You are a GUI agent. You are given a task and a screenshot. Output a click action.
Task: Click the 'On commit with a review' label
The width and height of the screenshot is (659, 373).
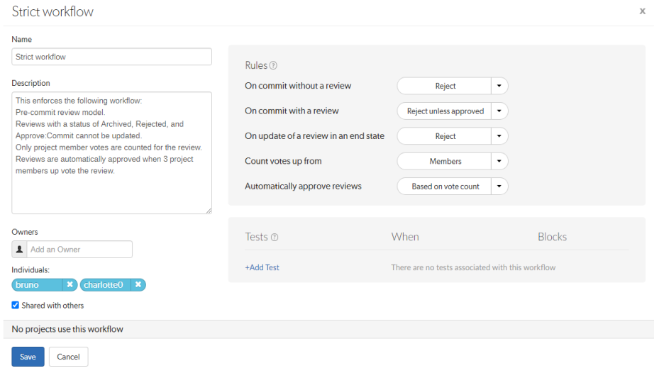tap(292, 111)
